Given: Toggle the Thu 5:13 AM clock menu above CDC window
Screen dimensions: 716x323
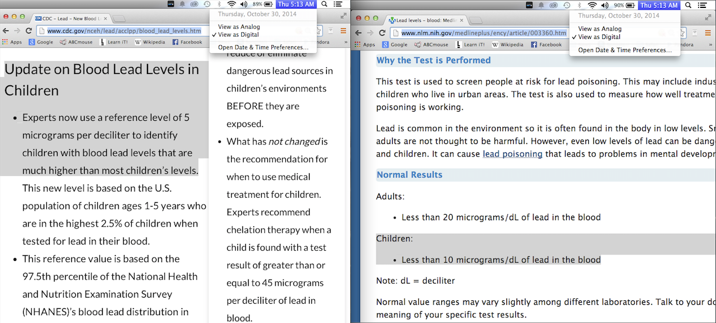Looking at the screenshot, I should [296, 4].
